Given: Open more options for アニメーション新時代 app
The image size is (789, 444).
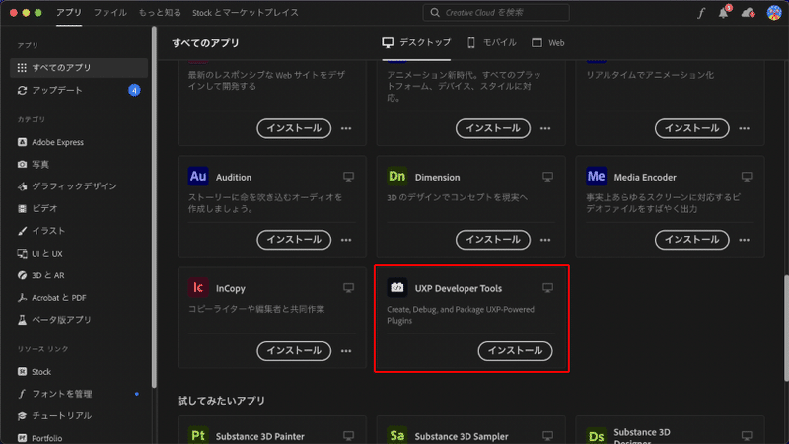Looking at the screenshot, I should (x=545, y=128).
